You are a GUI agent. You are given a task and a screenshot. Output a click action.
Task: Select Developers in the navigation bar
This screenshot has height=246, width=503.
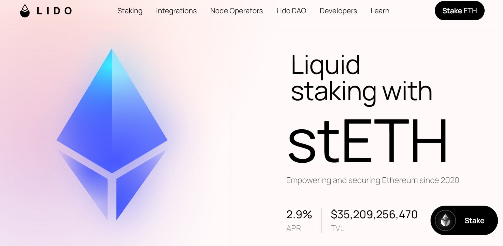pos(338,11)
